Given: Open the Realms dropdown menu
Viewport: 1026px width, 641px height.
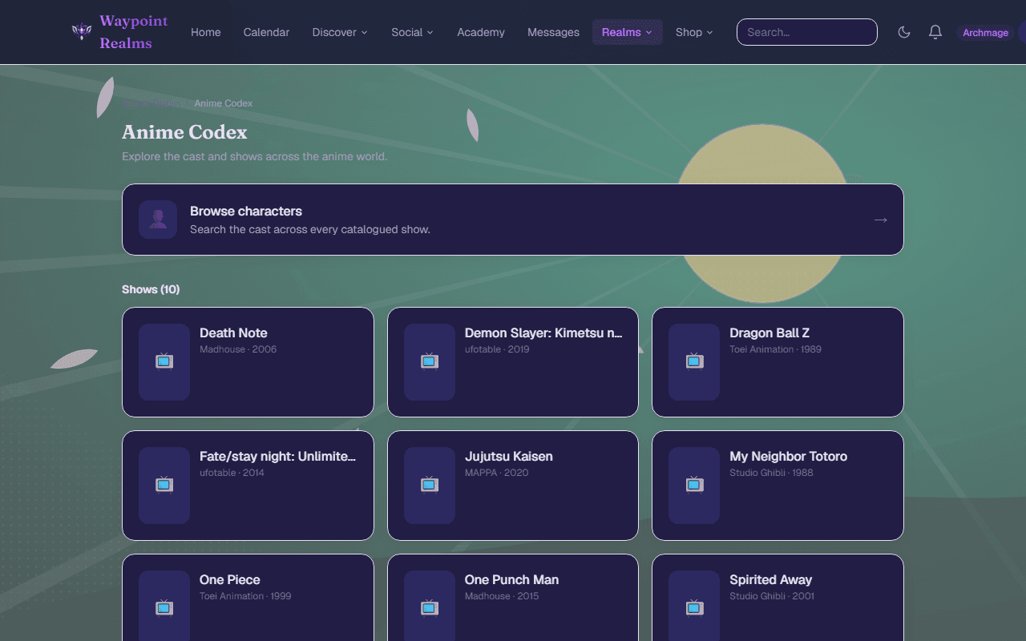Looking at the screenshot, I should click(627, 32).
